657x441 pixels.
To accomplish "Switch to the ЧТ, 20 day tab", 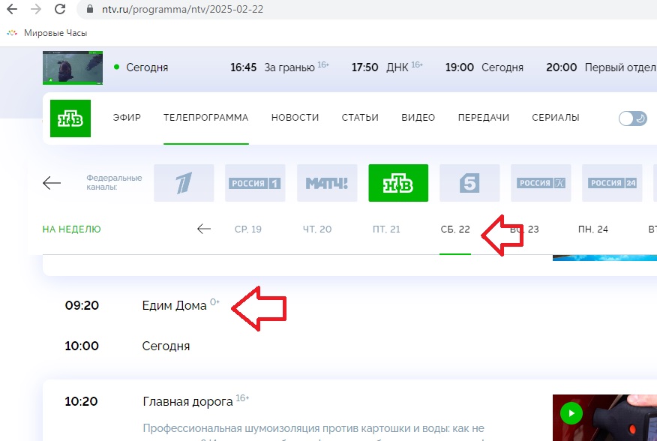I will point(317,229).
